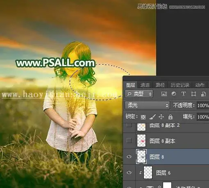Open the 类型 layer filter dropdown
The width and height of the screenshot is (209, 188).
pos(139,94)
